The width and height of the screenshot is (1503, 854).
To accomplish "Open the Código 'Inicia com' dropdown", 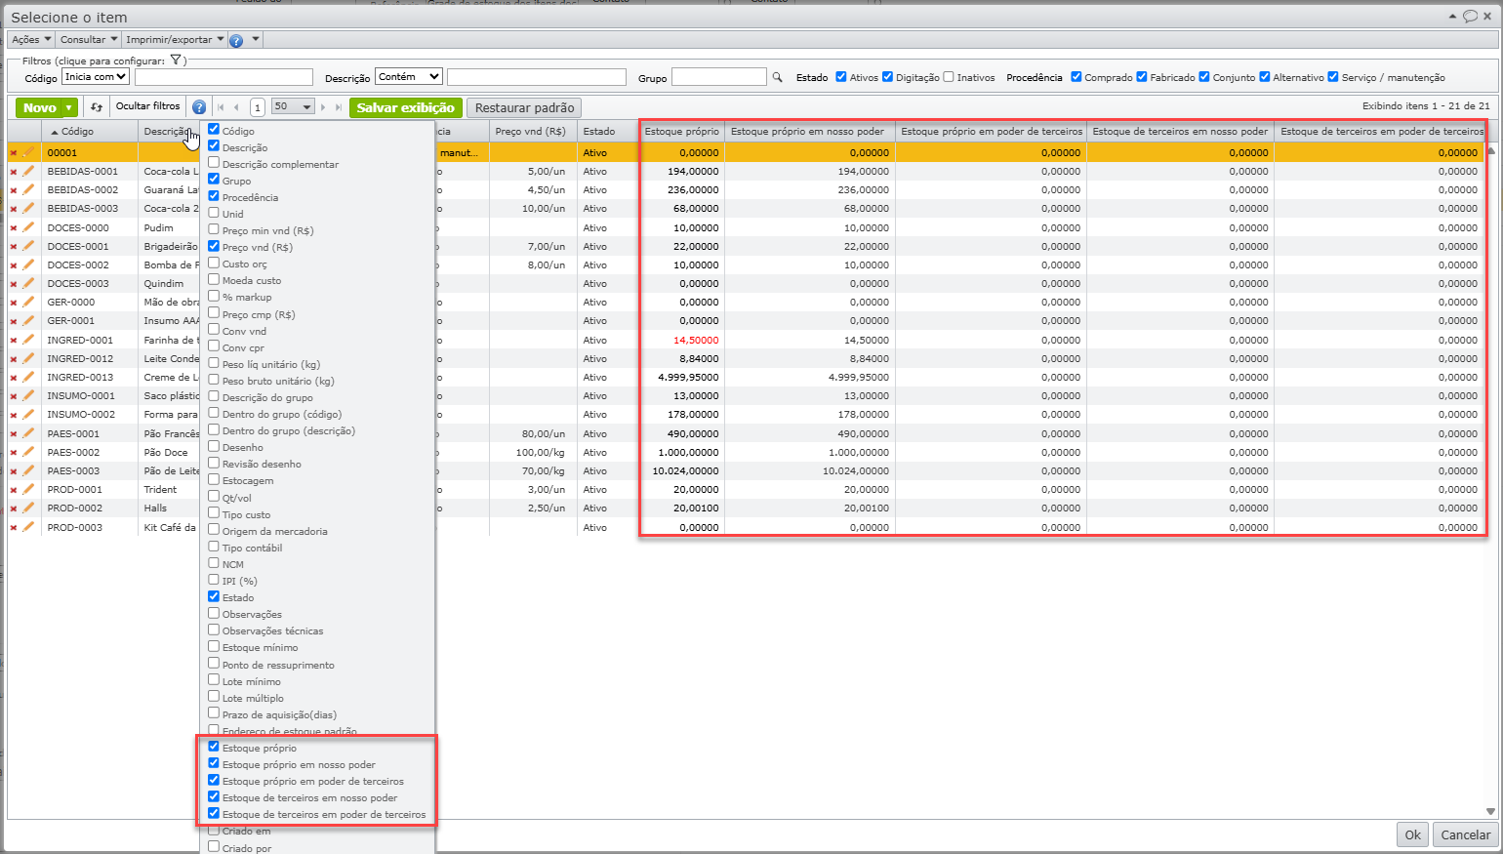I will [x=96, y=77].
